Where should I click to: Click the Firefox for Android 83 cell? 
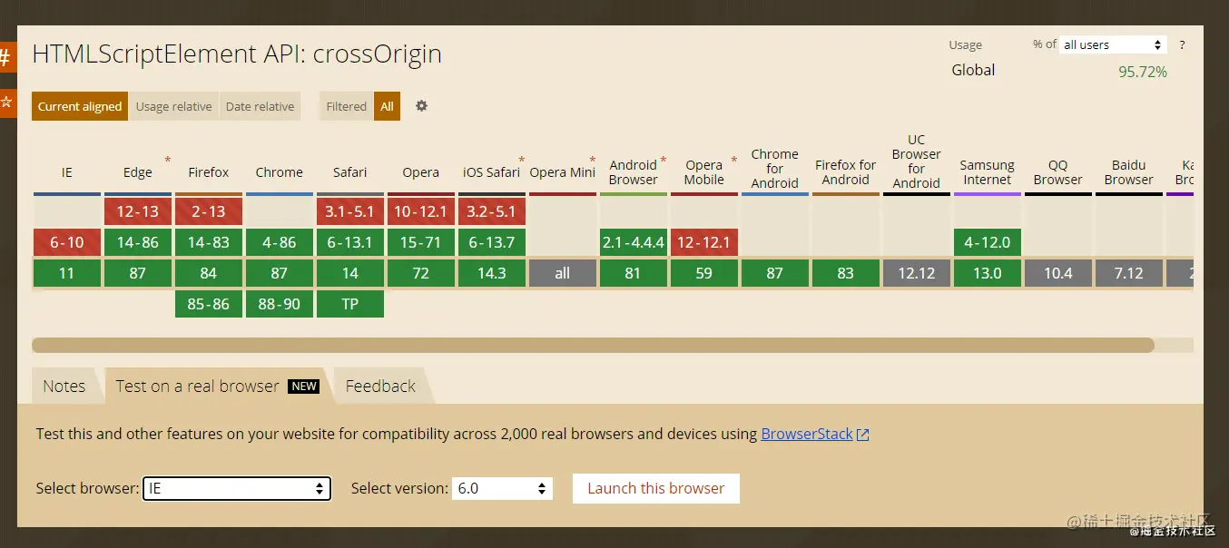[846, 273]
